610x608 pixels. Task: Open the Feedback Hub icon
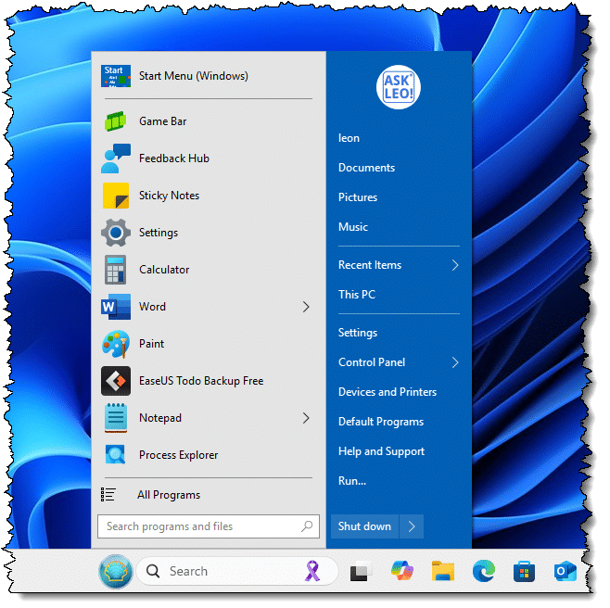click(117, 159)
